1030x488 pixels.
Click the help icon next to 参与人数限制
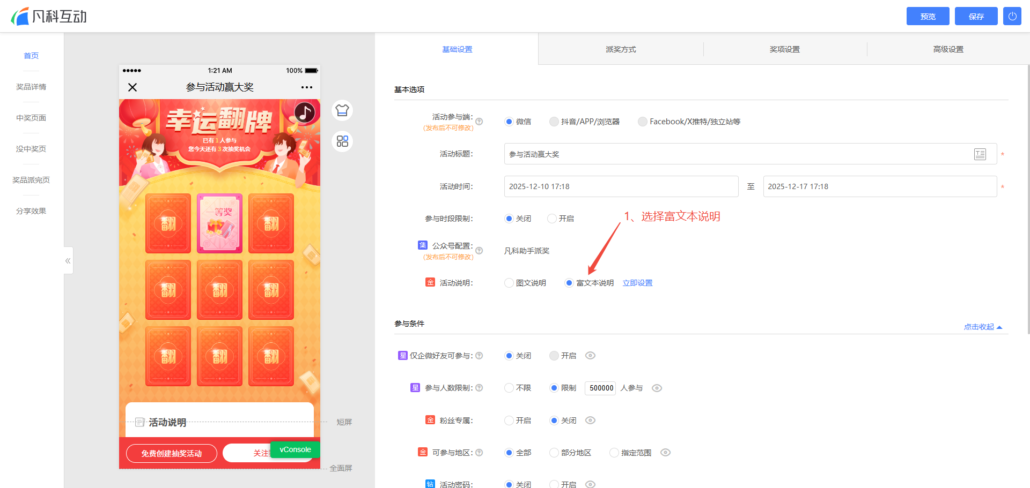point(479,388)
